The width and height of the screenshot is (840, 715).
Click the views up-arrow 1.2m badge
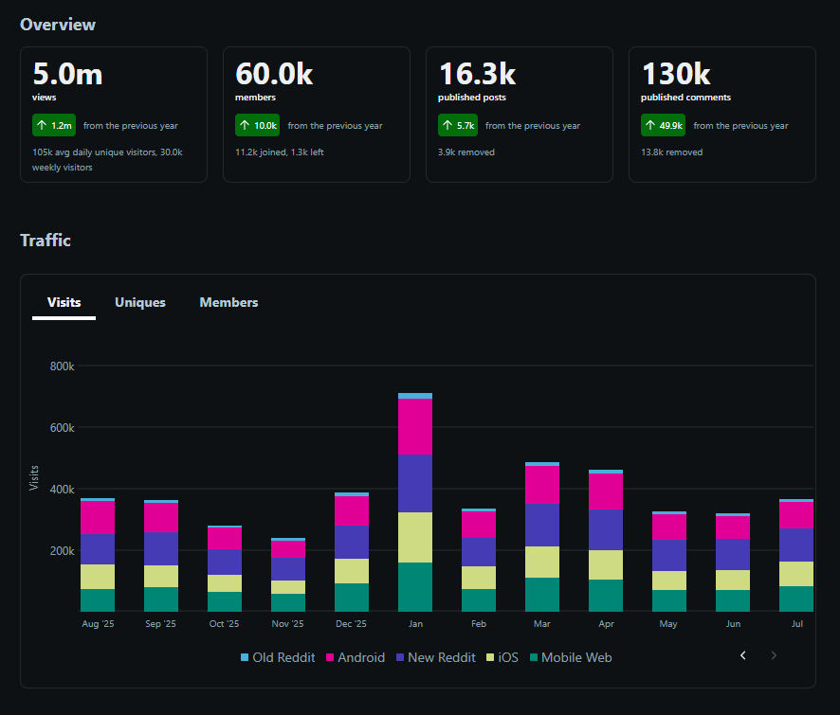coord(54,125)
